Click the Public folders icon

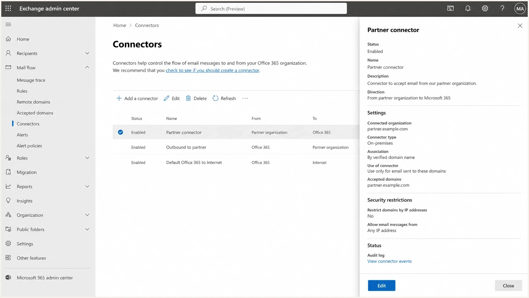point(9,229)
